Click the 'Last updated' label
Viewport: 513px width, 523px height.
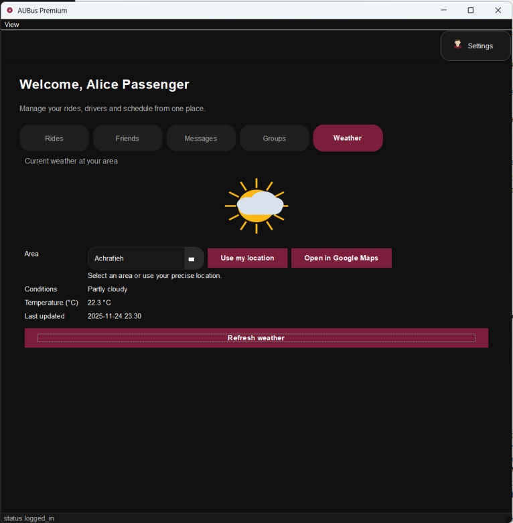(44, 316)
